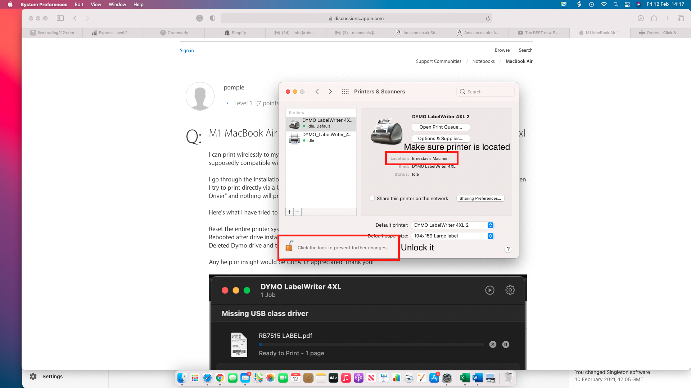This screenshot has width=691, height=388.
Task: Click the Browse link
Action: 502,50
